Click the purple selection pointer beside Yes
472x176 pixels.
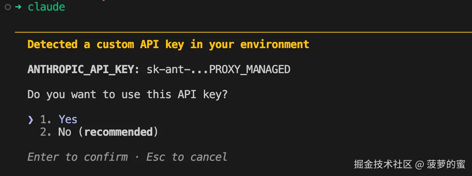pos(31,119)
